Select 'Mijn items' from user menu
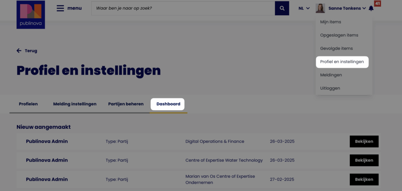Screen dimensions: 402x191 [x=331, y=22]
